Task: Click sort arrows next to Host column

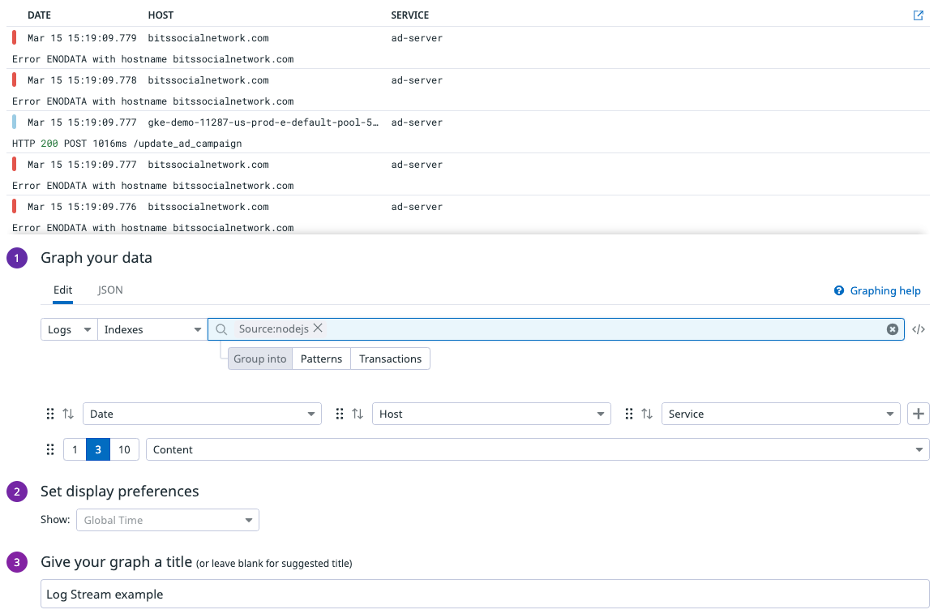Action: [x=358, y=414]
